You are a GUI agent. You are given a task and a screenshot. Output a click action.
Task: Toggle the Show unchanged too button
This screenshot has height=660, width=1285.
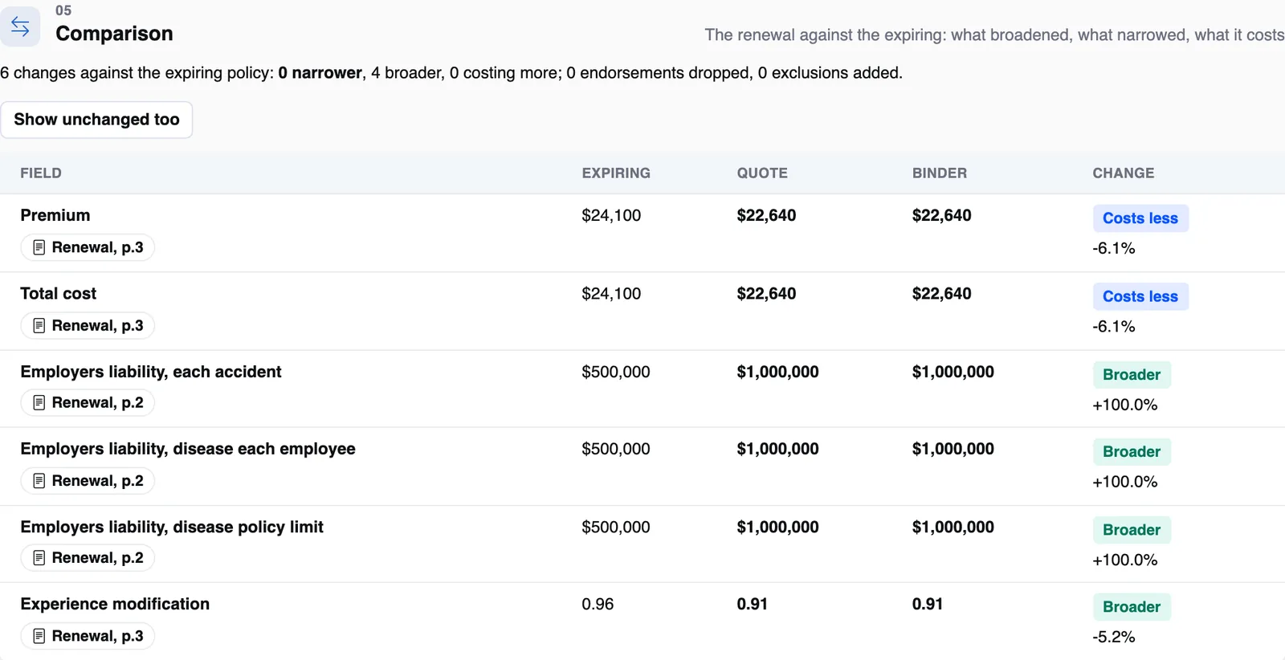point(96,120)
